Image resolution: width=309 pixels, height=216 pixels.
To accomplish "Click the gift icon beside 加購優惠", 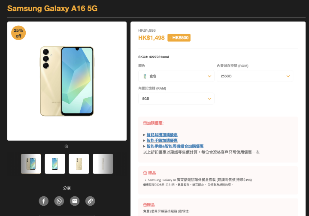I will point(145,123).
